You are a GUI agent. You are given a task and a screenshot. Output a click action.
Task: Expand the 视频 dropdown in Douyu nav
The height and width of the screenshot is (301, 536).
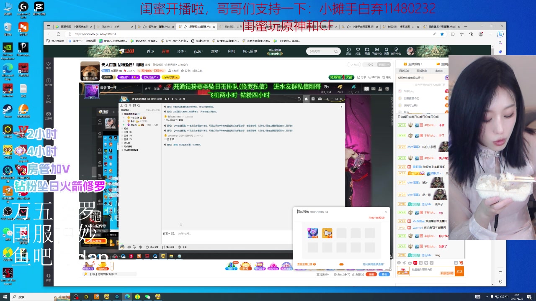click(x=198, y=51)
